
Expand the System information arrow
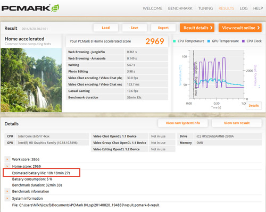(x=7, y=198)
